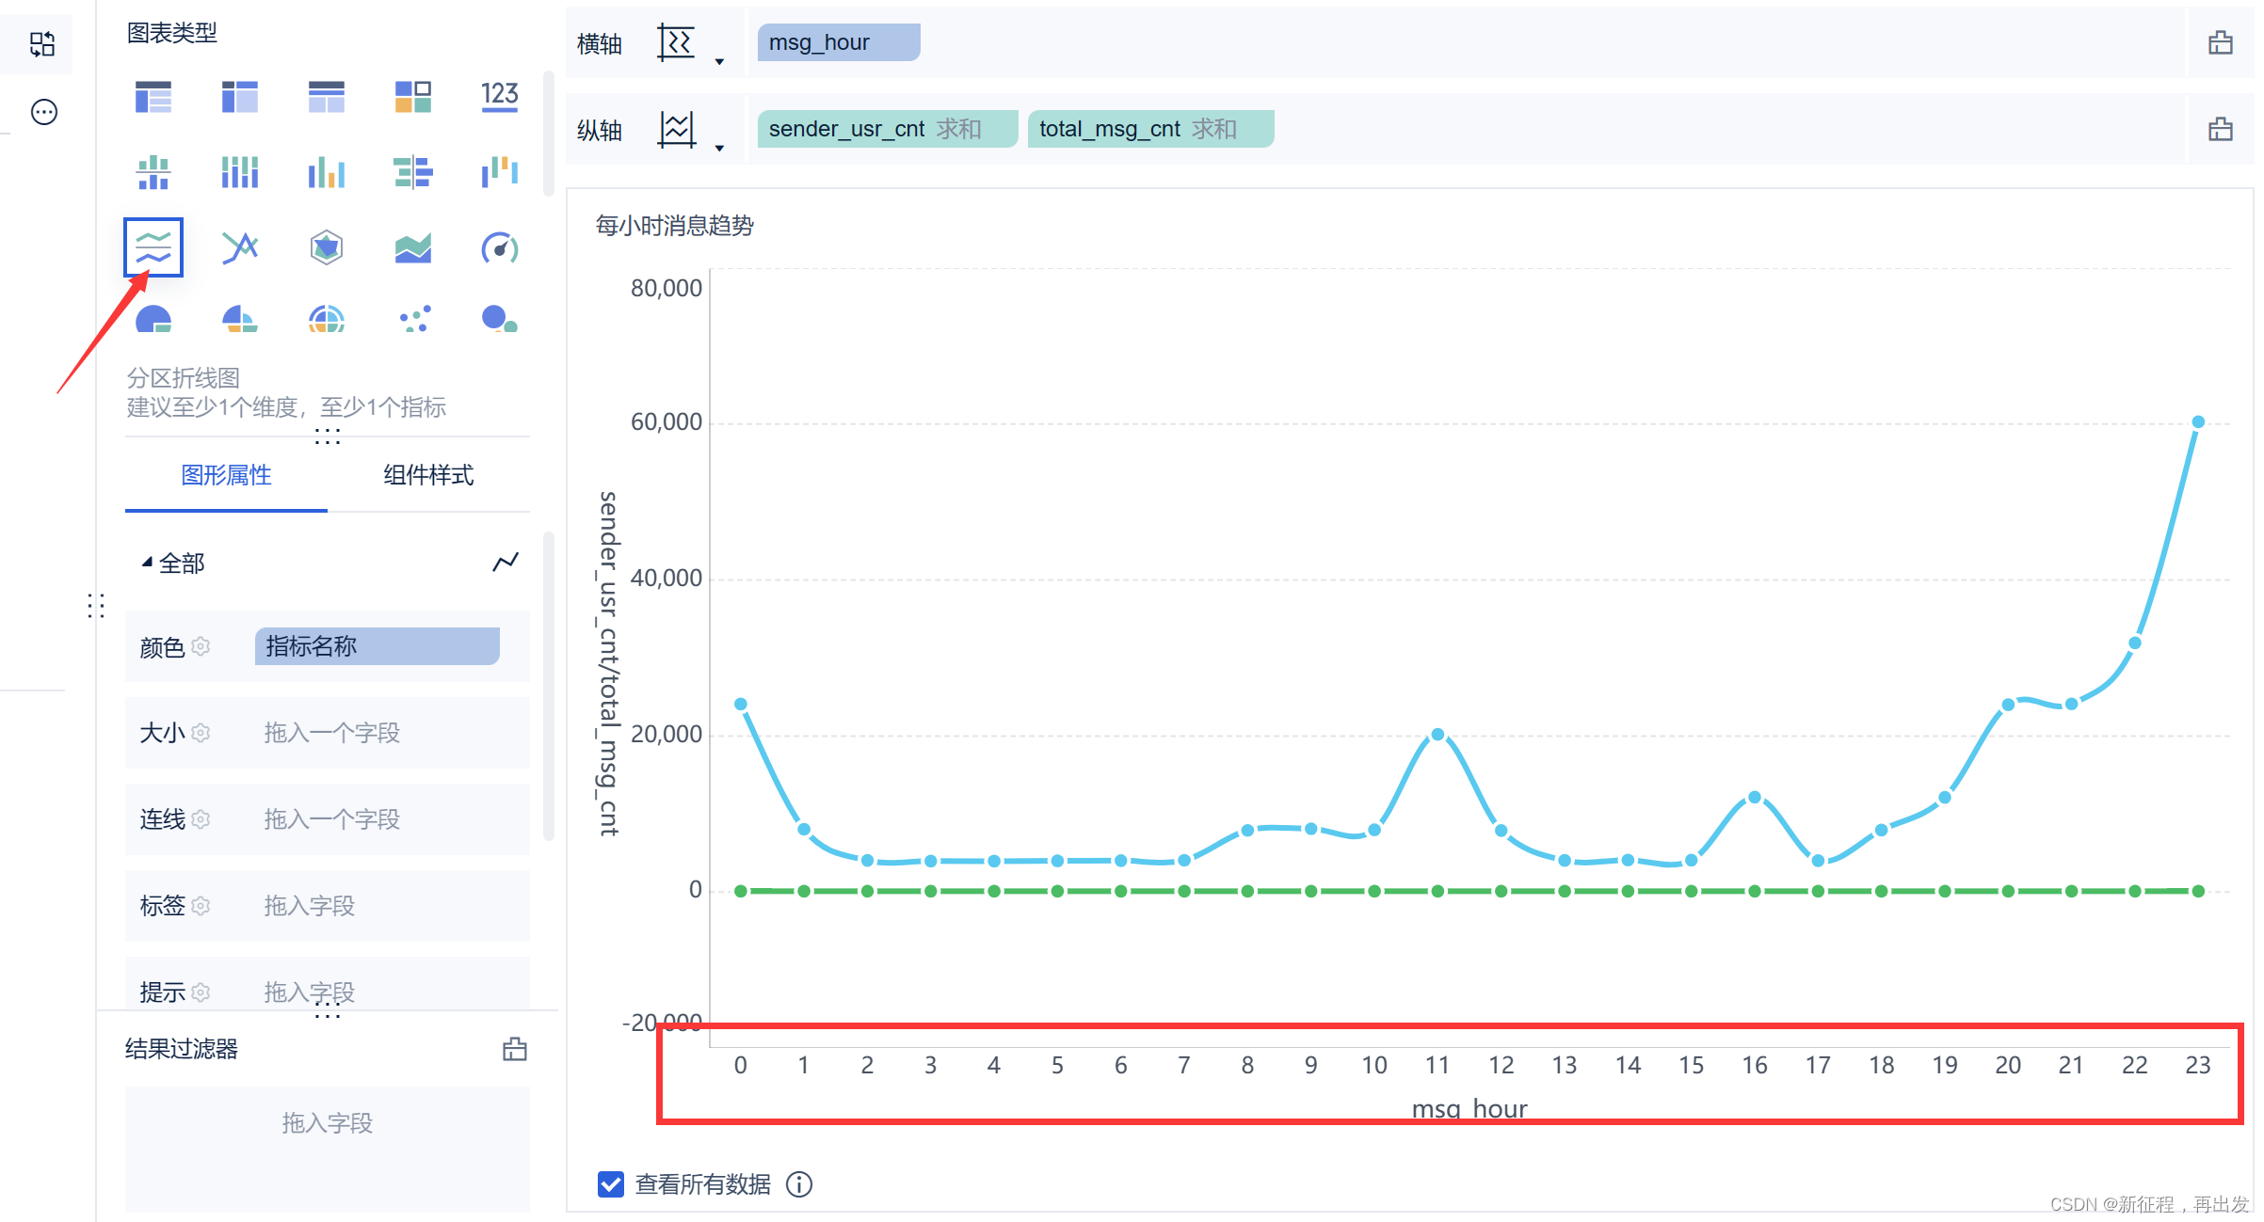Click the 60,000 y-axis label
The image size is (2264, 1222).
point(666,422)
